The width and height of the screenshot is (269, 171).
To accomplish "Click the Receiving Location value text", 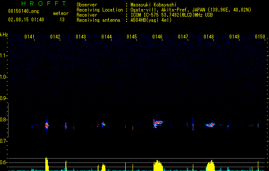I will coord(191,10).
